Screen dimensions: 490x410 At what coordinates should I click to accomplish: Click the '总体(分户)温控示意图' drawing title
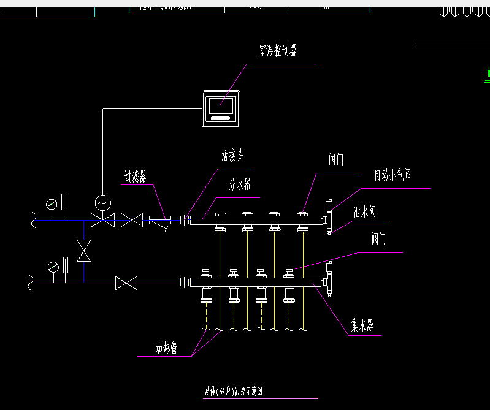(x=234, y=391)
